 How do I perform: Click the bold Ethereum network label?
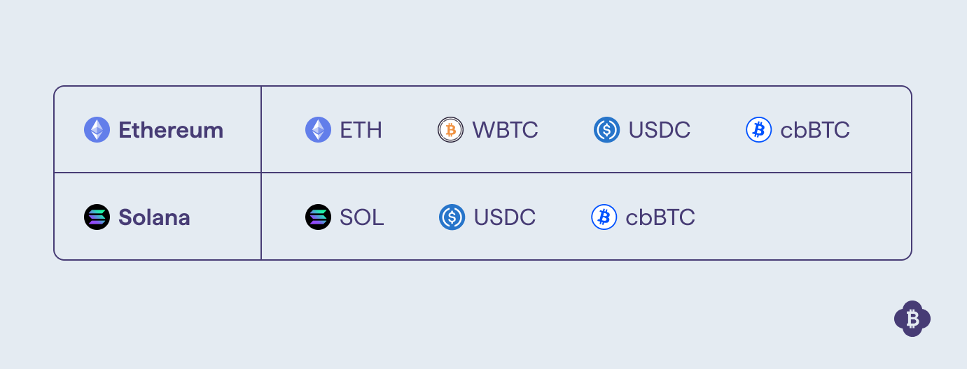(171, 130)
